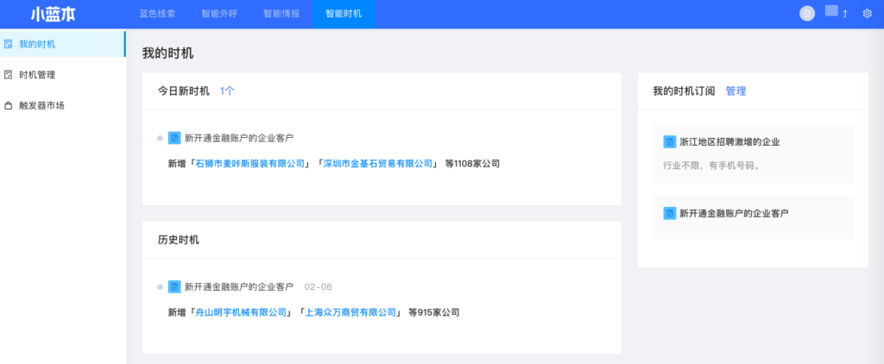Image resolution: width=884 pixels, height=364 pixels.
Task: Click the 时机管理 sidebar icon
Action: click(x=9, y=75)
